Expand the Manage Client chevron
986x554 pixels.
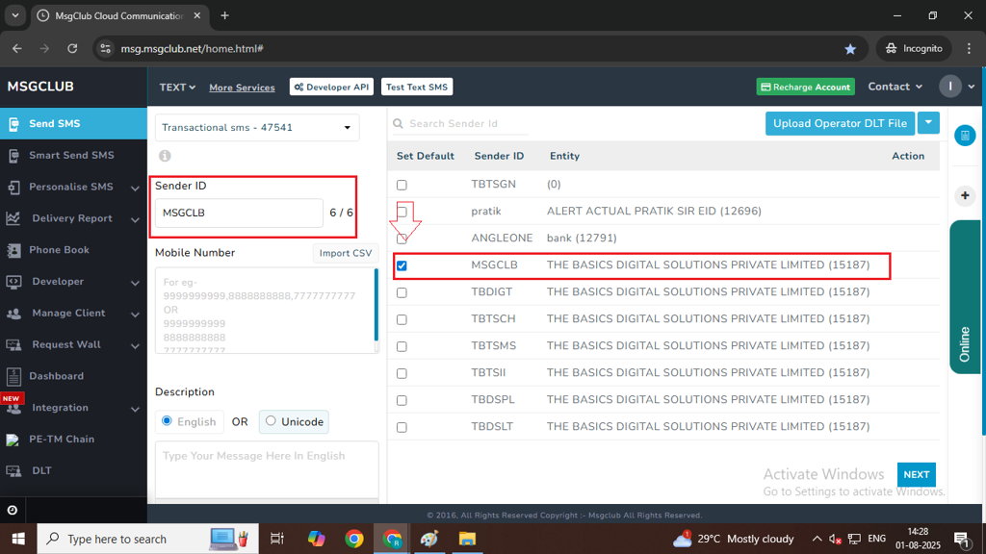click(135, 315)
